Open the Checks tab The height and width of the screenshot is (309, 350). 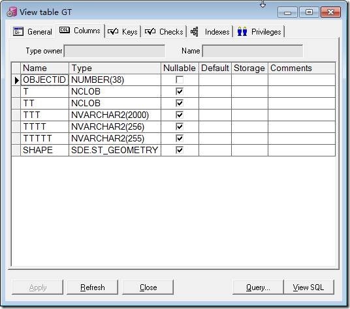click(164, 32)
